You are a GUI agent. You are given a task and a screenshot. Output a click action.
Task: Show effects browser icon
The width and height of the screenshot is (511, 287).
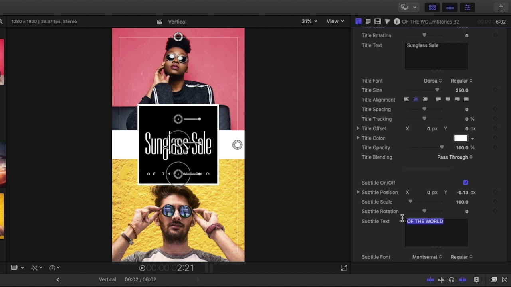[x=494, y=280]
